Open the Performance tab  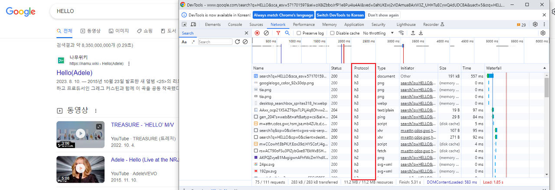[304, 25]
